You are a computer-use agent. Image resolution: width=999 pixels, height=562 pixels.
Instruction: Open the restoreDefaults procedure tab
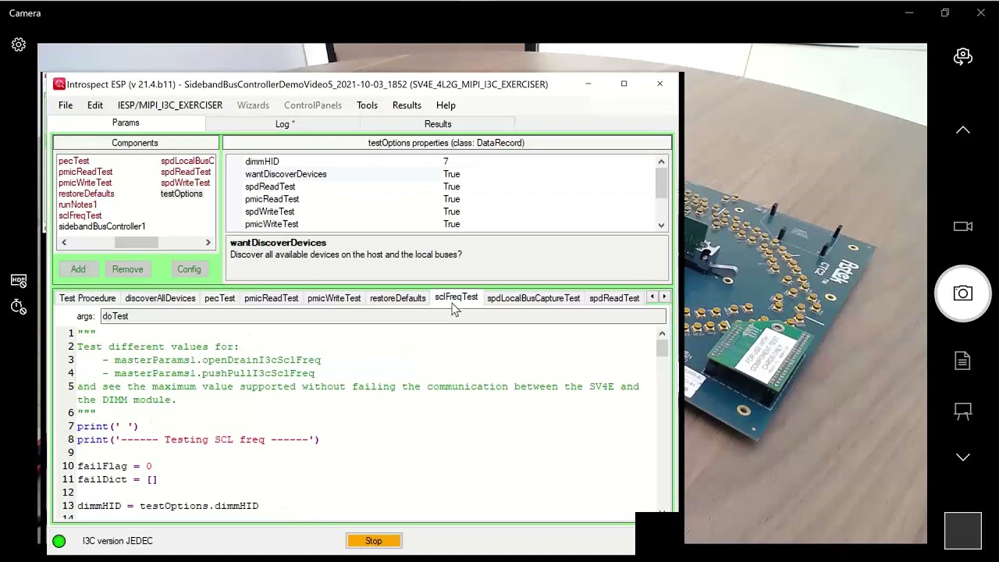(397, 298)
